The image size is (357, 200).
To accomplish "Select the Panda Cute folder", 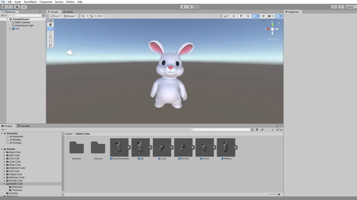I will pos(16,180).
